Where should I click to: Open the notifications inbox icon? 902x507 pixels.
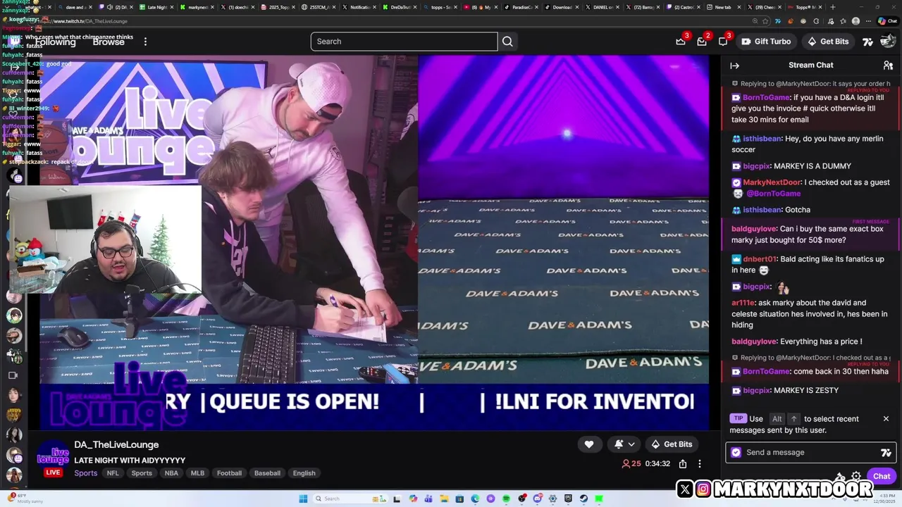[702, 42]
